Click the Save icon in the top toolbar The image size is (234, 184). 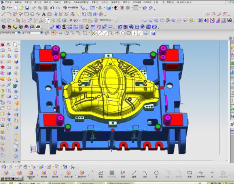27,8
